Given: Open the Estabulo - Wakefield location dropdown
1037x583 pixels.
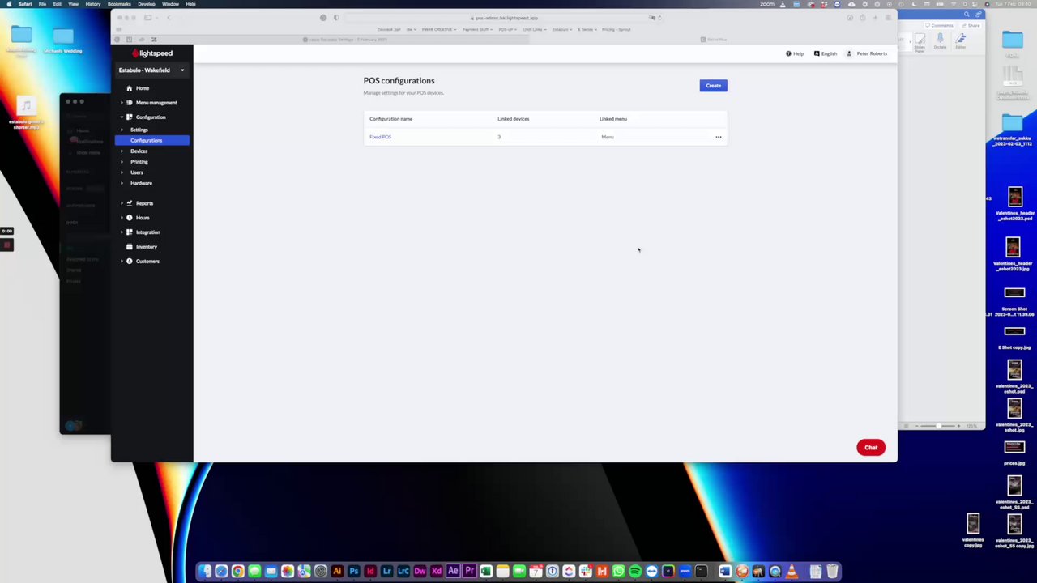Looking at the screenshot, I should click(151, 70).
